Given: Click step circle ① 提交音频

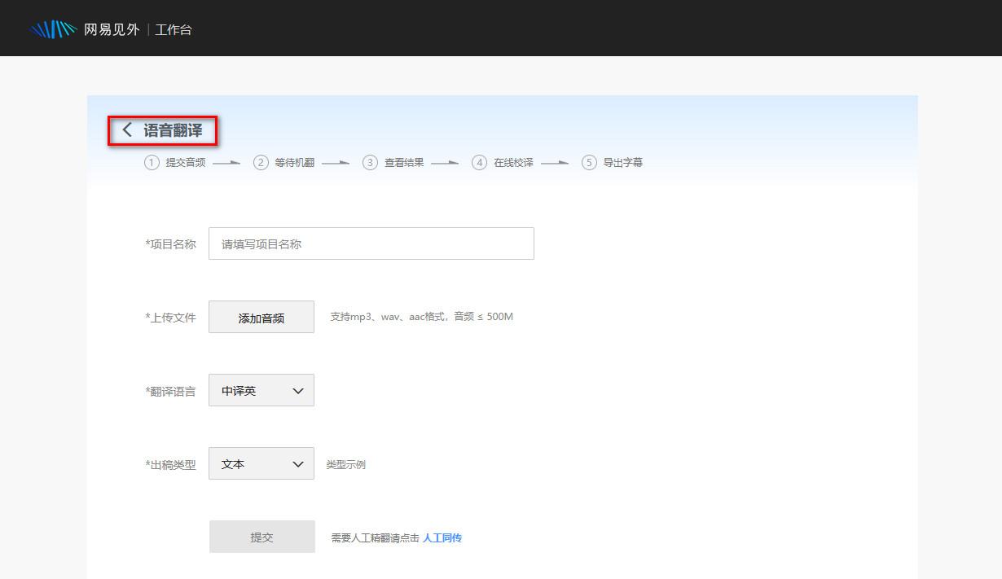Looking at the screenshot, I should [152, 162].
